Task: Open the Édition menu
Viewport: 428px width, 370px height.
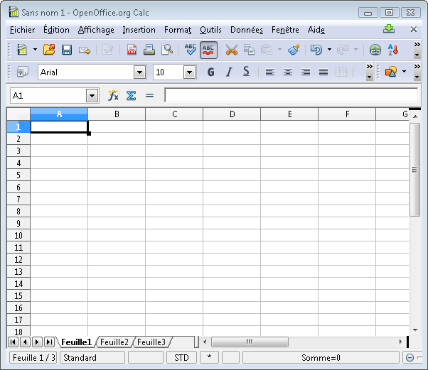Action: (x=56, y=30)
